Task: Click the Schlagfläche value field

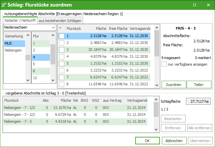Action: [198, 101]
